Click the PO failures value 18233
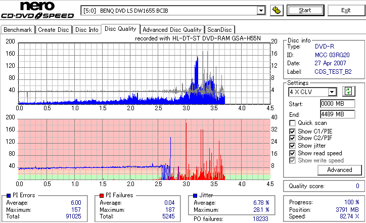The image size is (366, 223). coord(260,219)
